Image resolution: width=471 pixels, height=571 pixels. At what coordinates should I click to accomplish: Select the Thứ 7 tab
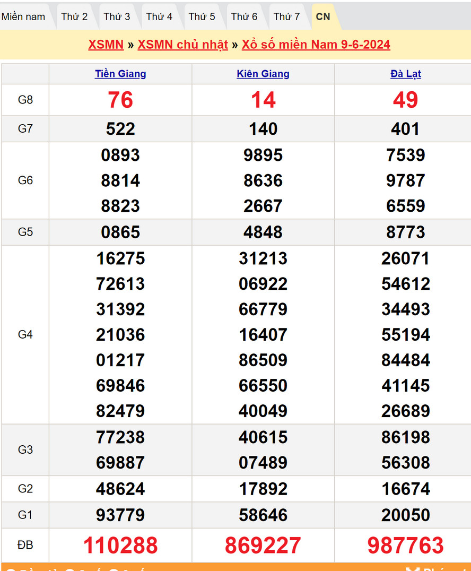click(286, 16)
